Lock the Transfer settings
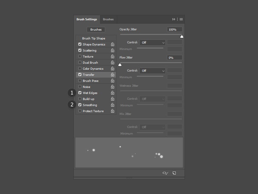This screenshot has width=258, height=194. 113,75
